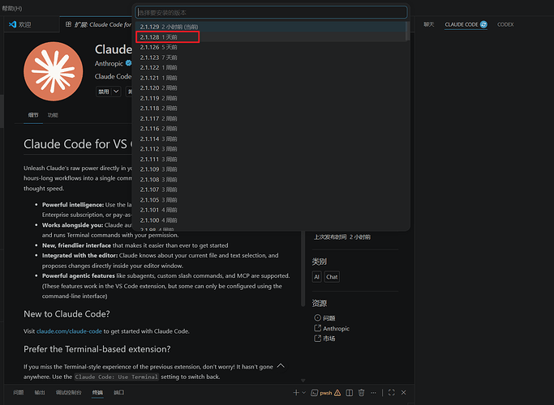
Task: Open the CODEX panel tab
Action: [505, 24]
